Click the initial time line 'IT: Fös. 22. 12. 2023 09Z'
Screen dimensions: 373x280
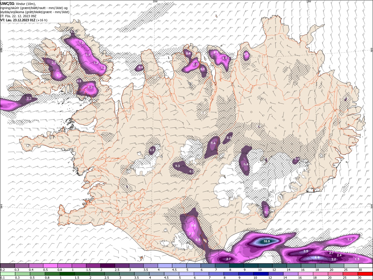point(18,16)
